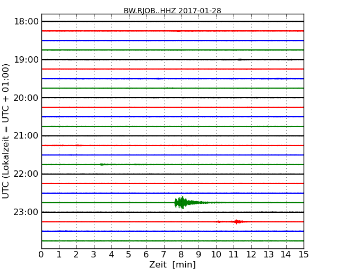Click the 21:00 y-axis time label
Image resolution: width=345 pixels, height=276 pixels.
point(26,136)
